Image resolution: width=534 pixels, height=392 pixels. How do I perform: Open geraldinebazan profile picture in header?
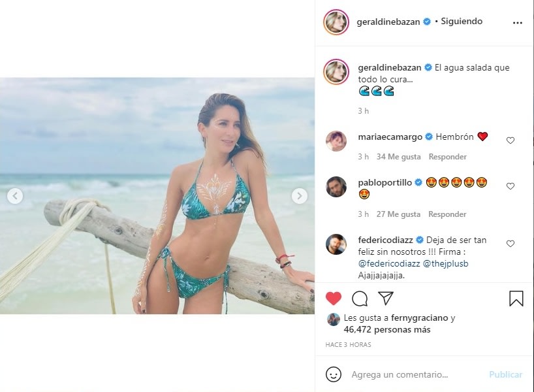point(336,22)
